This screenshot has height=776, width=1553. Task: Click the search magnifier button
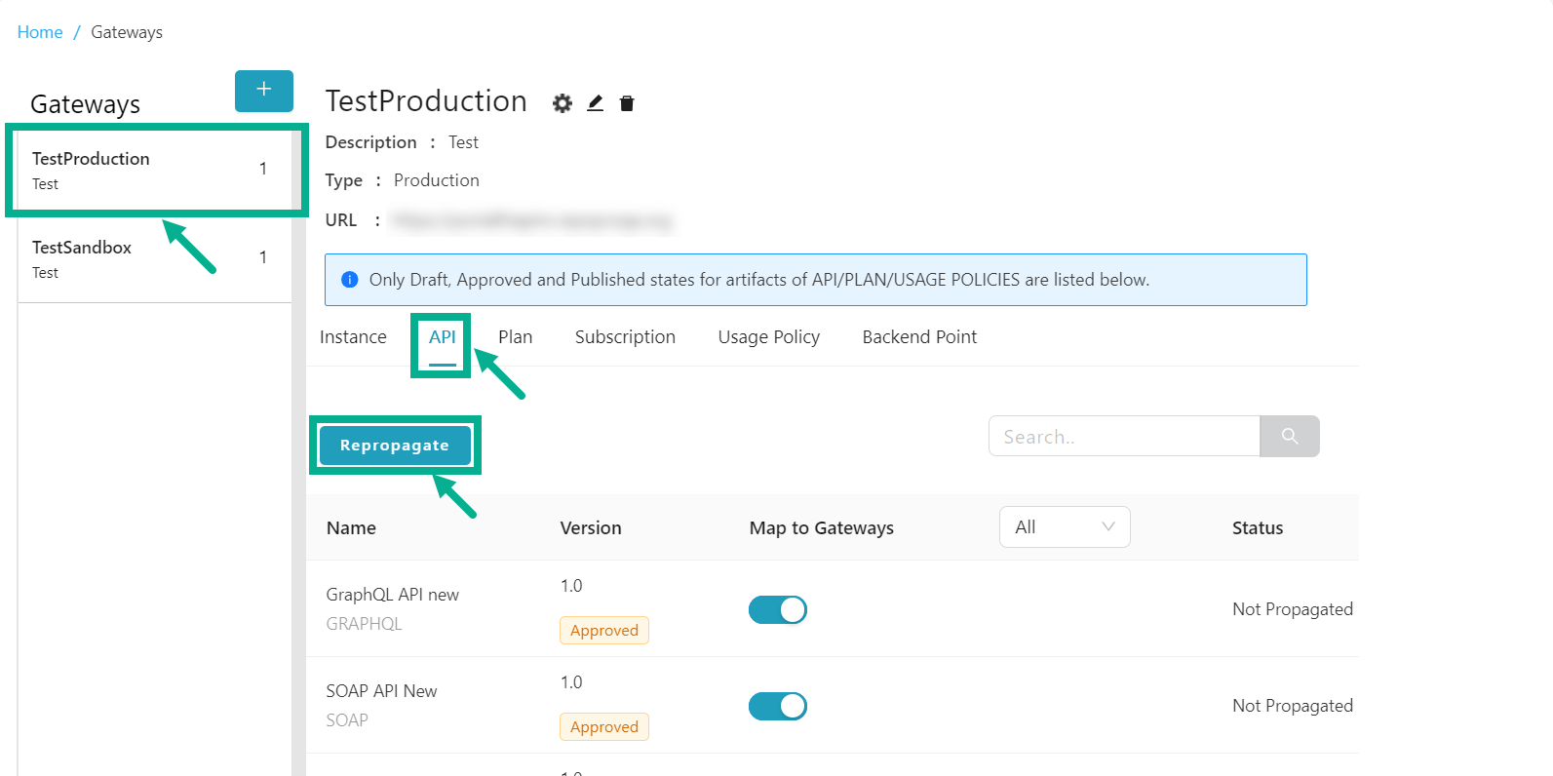pos(1289,437)
